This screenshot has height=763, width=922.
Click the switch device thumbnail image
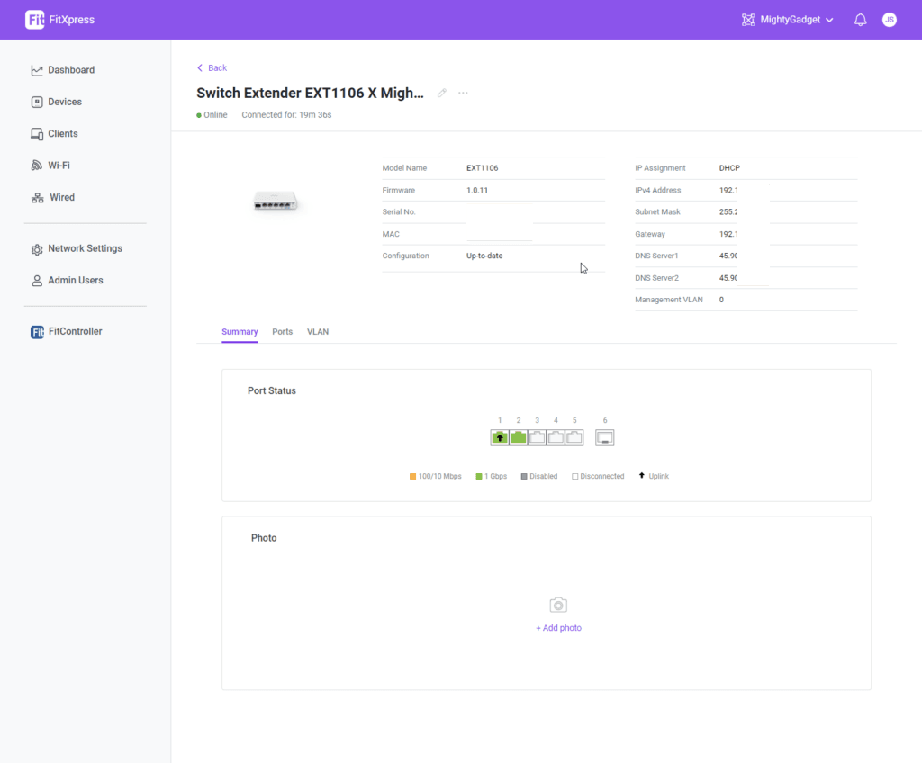click(276, 202)
